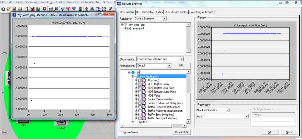The width and height of the screenshot is (302, 139).
Task: Open the Results for dropdown
Action: point(164,19)
